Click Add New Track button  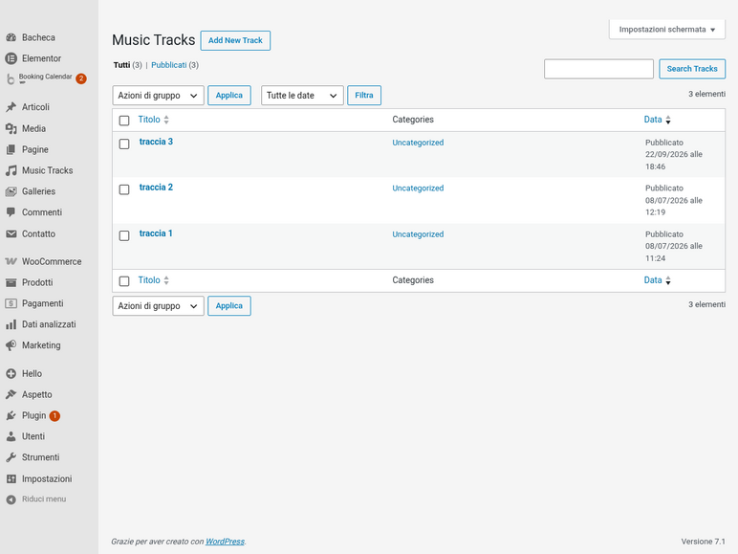click(x=235, y=40)
